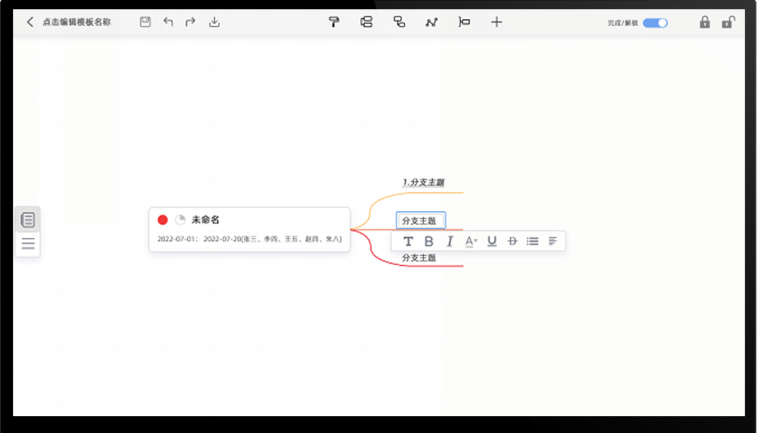This screenshot has height=433, width=758.
Task: Click the download/export icon
Action: pyautogui.click(x=214, y=21)
